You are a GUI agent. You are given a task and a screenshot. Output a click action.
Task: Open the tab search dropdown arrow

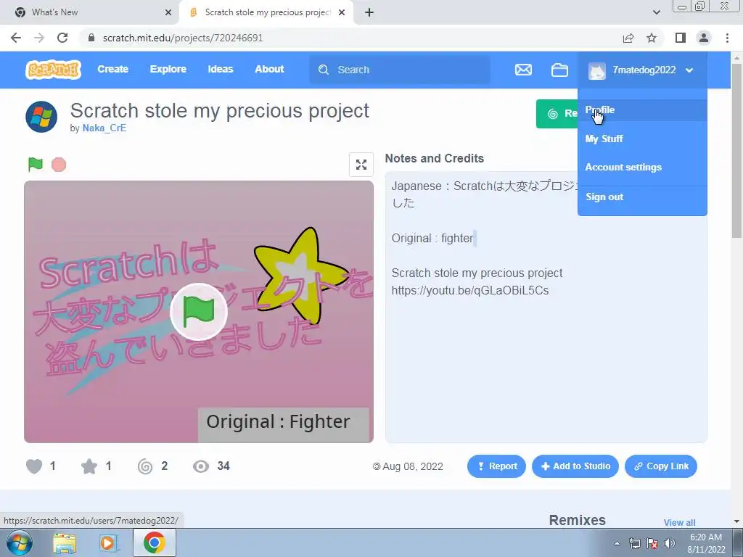[656, 12]
